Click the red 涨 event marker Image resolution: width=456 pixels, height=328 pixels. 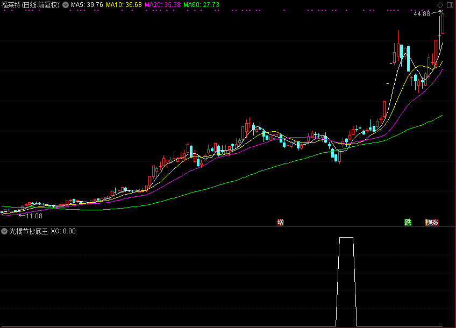pos(436,223)
